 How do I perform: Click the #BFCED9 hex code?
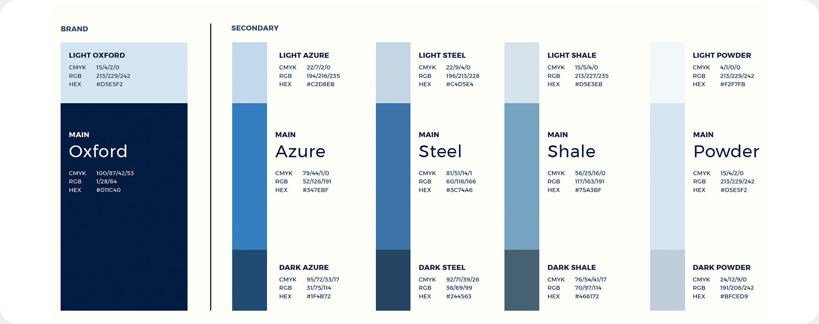[734, 296]
